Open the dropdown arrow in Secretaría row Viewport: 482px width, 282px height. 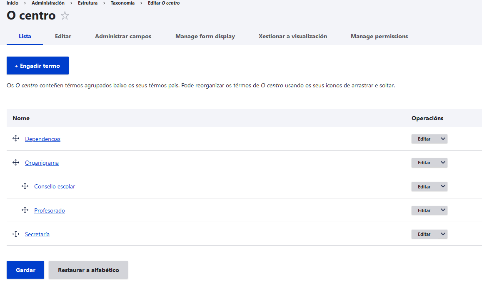(442, 234)
